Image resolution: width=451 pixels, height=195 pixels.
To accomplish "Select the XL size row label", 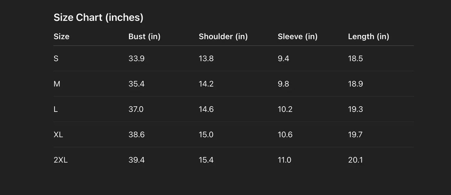I will pyautogui.click(x=58, y=134).
